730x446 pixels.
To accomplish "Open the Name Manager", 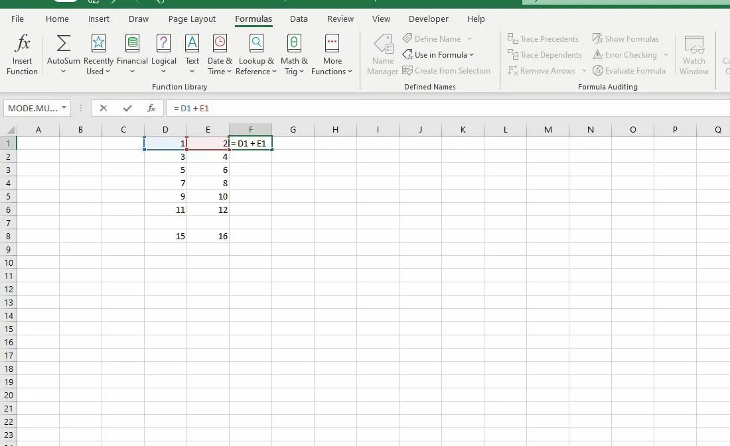I will click(383, 54).
